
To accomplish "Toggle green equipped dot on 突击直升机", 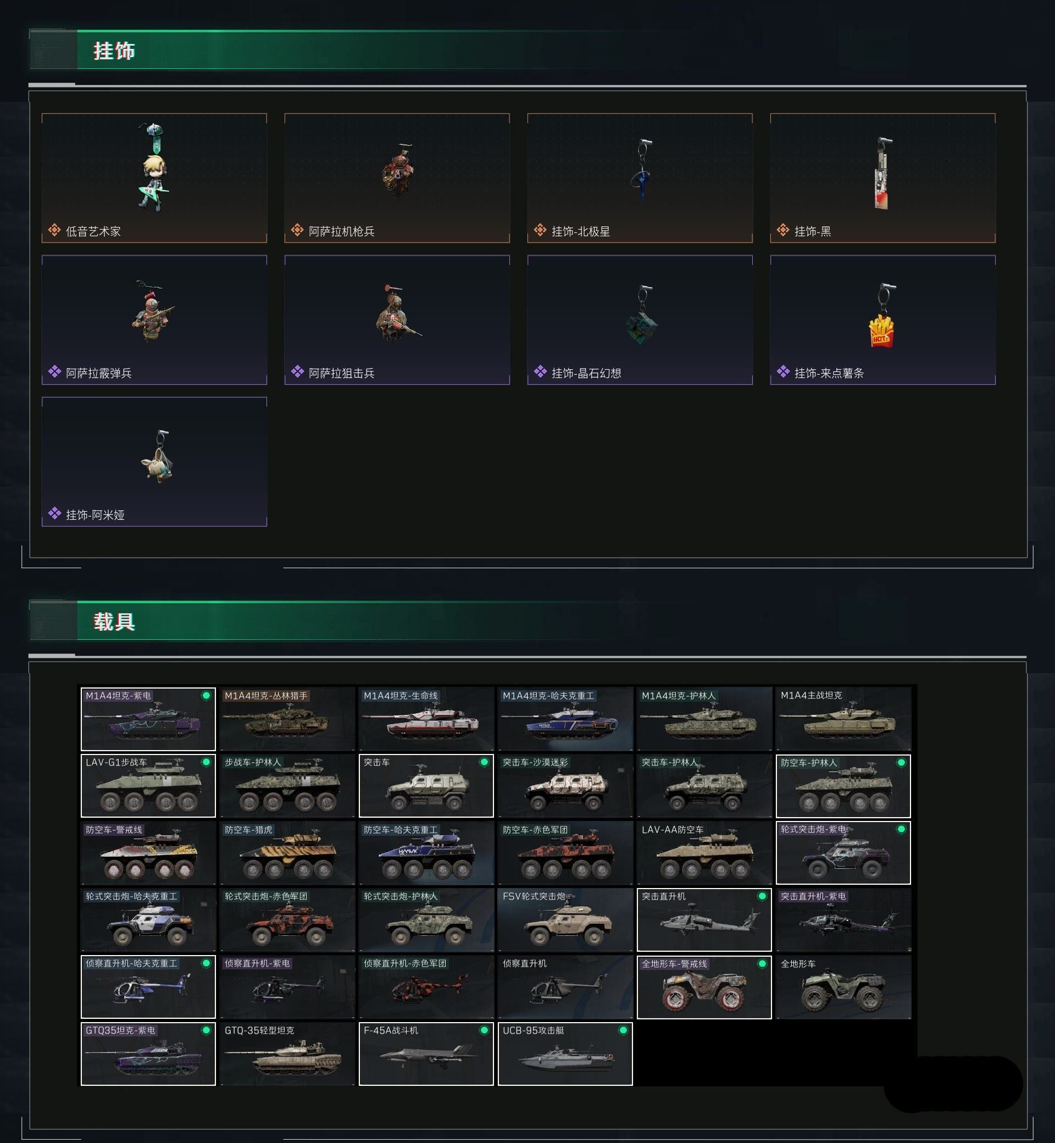I will tap(762, 896).
